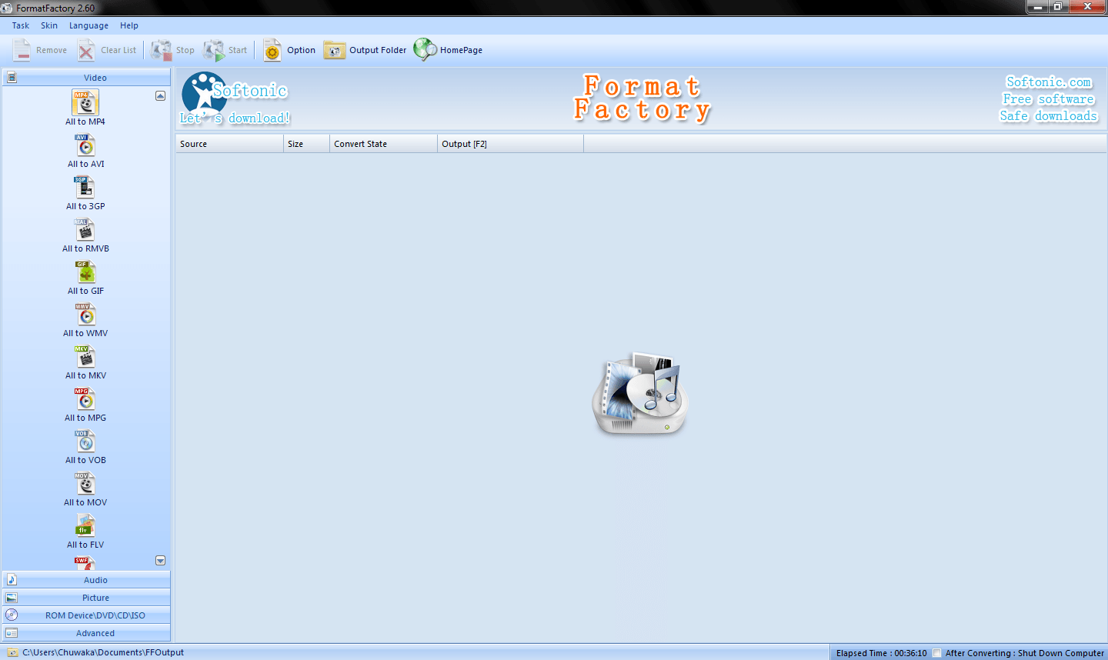This screenshot has width=1108, height=660.
Task: Select the All to AVI converter
Action: coord(85,150)
